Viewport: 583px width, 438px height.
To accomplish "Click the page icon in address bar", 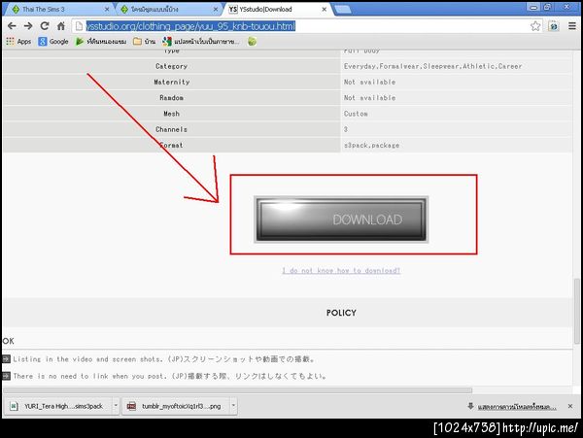I will coord(79,25).
